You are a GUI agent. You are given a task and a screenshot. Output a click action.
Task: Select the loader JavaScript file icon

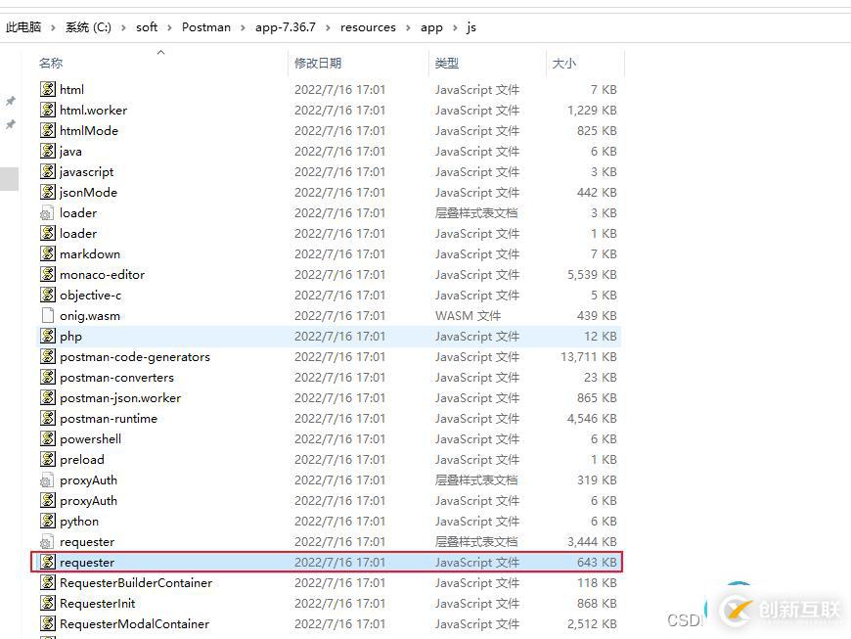pos(48,234)
